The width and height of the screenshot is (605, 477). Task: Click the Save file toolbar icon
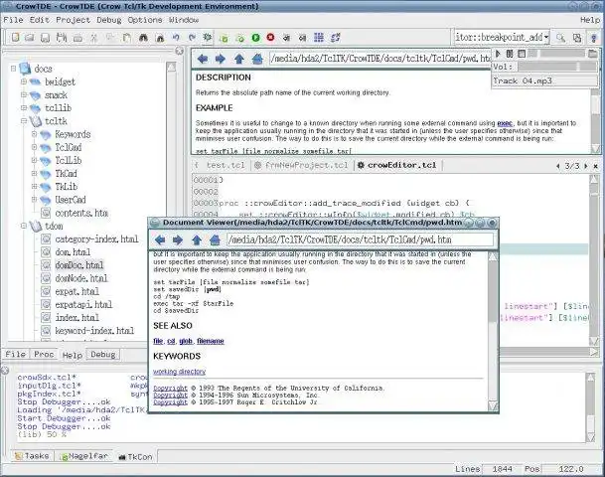point(45,38)
